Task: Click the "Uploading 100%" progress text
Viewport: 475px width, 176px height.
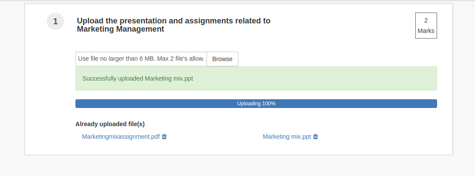Action: [x=256, y=104]
